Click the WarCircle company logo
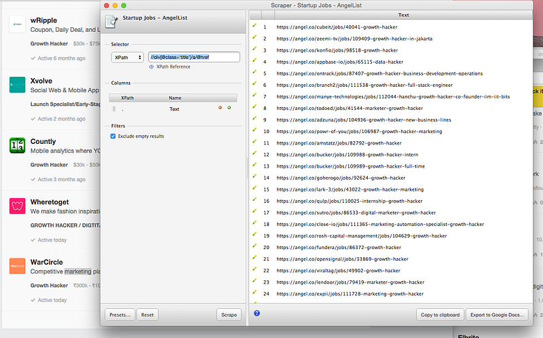This screenshot has width=543, height=338. [x=17, y=266]
